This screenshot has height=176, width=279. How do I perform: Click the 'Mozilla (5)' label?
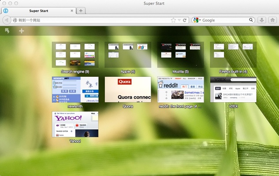(x=181, y=71)
